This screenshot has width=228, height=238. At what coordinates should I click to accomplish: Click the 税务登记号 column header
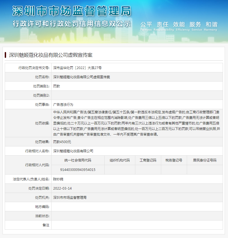[174, 160]
